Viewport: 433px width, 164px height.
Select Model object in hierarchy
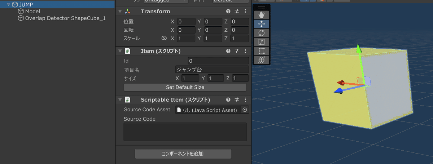[32, 12]
